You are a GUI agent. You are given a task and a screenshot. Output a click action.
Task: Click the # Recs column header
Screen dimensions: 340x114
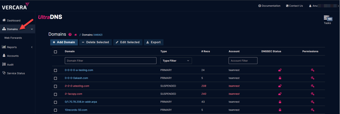point(205,51)
